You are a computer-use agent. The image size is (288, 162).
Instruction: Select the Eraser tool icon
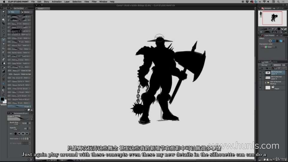click(3, 59)
